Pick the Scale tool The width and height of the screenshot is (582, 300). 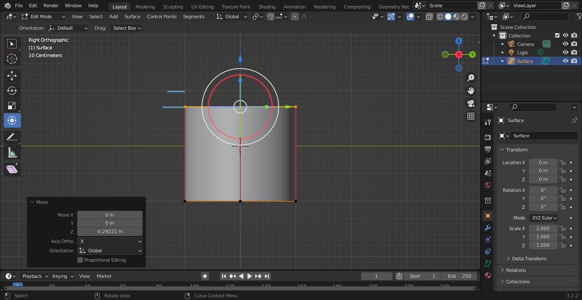12,106
